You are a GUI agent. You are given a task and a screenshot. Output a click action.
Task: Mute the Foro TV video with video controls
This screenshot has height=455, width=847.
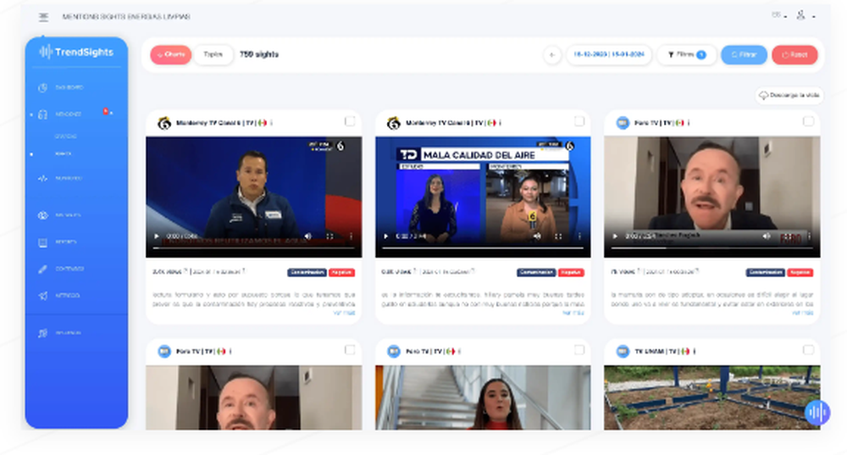coord(766,236)
